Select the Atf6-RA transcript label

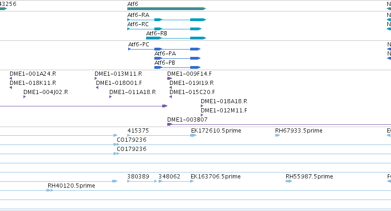point(138,15)
